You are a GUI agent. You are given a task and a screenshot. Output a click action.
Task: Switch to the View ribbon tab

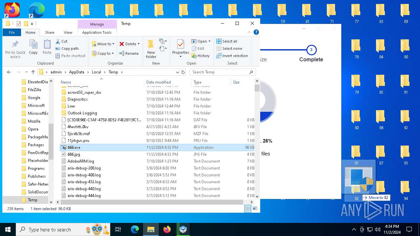click(x=68, y=32)
